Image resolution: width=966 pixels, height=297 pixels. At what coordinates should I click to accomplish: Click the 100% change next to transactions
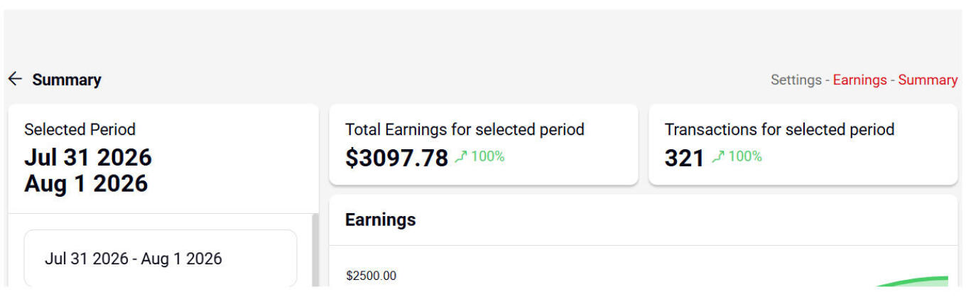[745, 156]
